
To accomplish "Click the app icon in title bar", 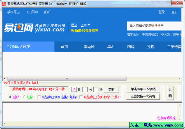I will pyautogui.click(x=4, y=4).
